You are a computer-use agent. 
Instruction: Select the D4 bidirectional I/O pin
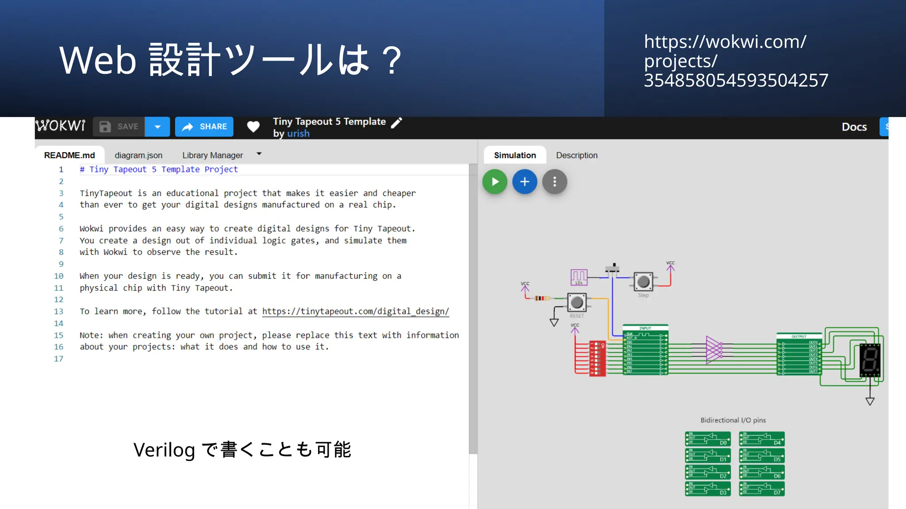[x=762, y=439]
